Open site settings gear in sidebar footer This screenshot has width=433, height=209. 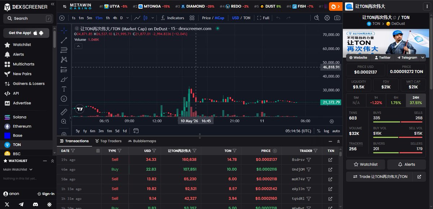[x=49, y=204]
